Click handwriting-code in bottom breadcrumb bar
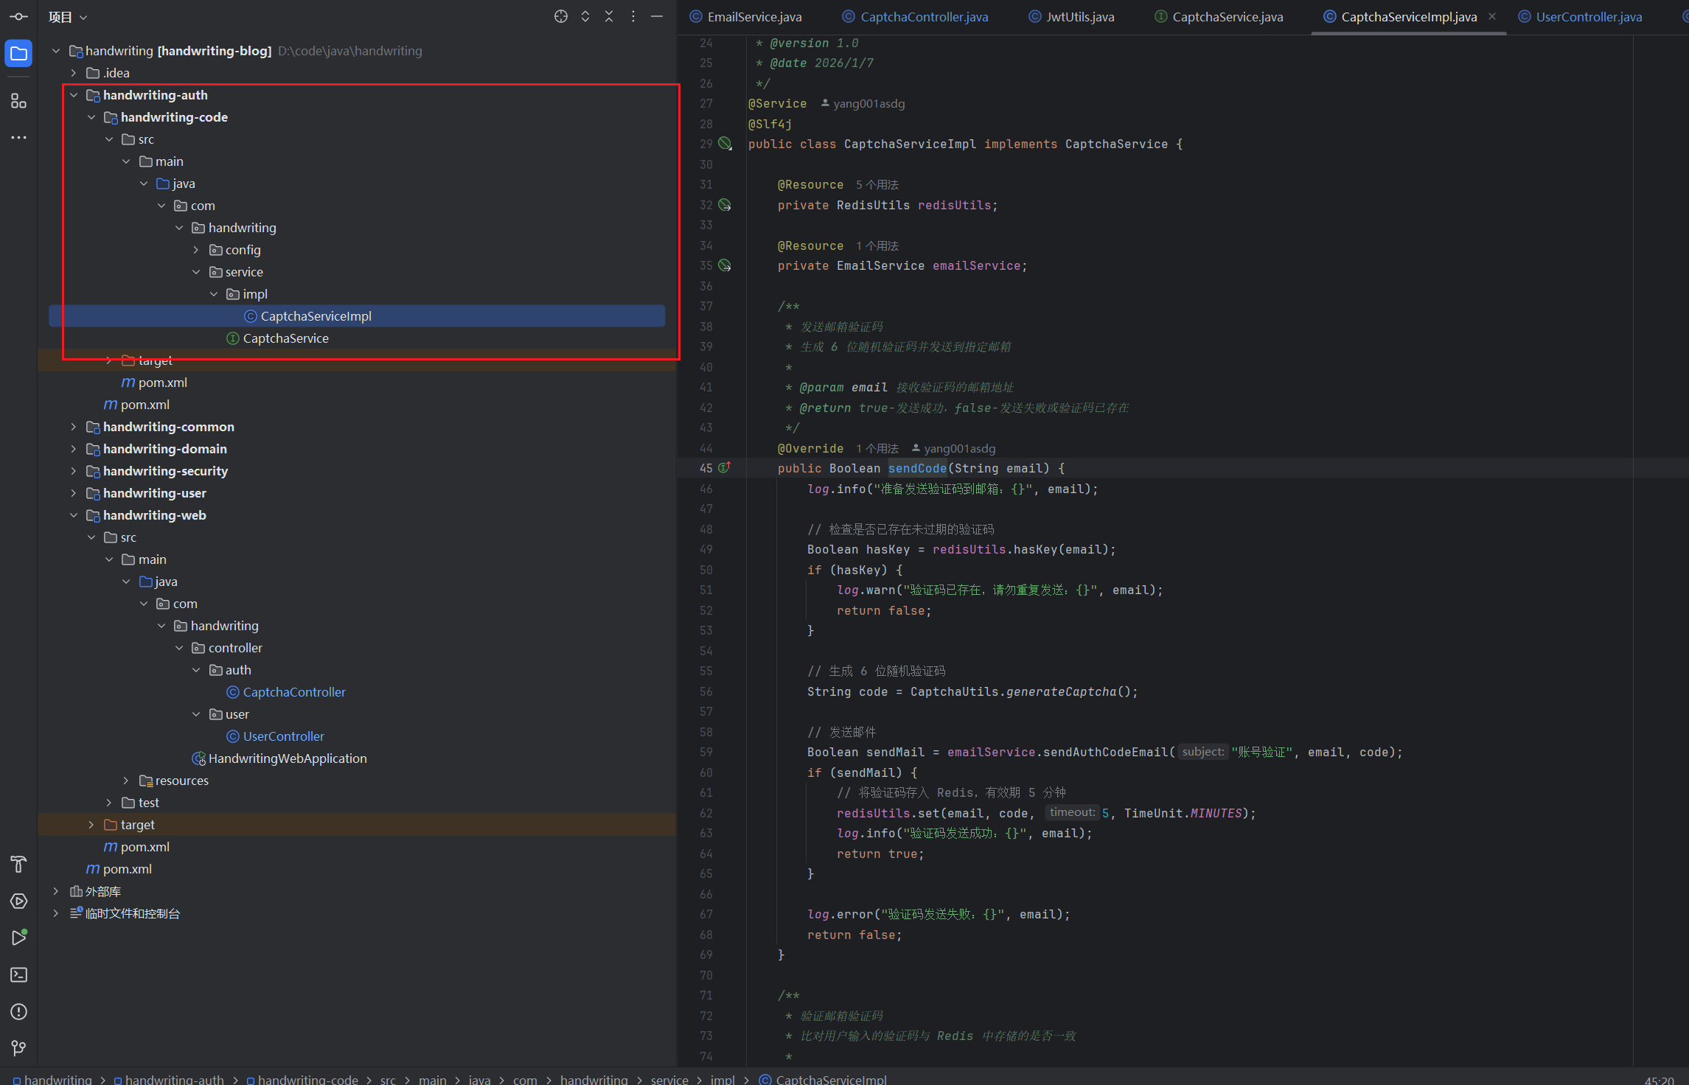The width and height of the screenshot is (1689, 1085). (307, 1079)
